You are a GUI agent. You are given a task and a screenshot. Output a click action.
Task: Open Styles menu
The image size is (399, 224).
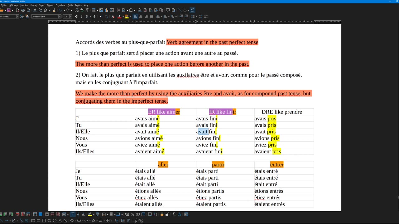(41, 5)
